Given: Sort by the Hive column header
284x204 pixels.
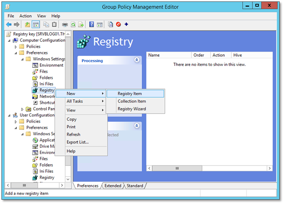Looking at the screenshot, I should [x=252, y=55].
